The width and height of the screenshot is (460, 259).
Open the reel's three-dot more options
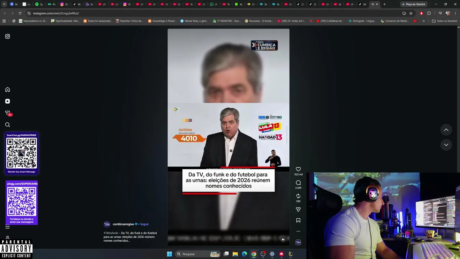[x=298, y=231]
